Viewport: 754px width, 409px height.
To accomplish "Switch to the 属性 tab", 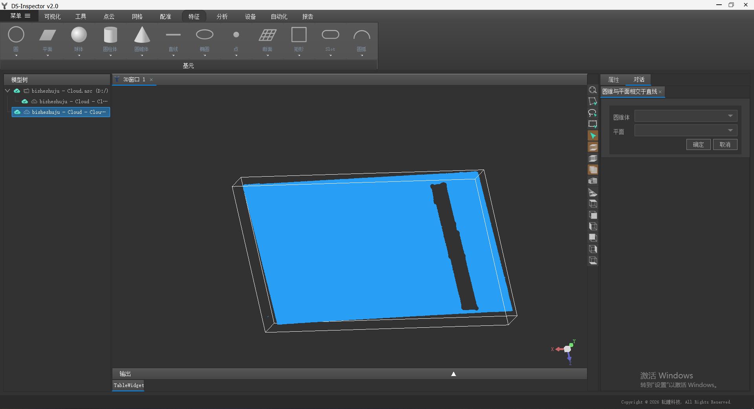I will 613,80.
